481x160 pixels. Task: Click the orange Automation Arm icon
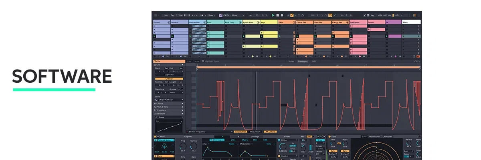tap(292, 15)
